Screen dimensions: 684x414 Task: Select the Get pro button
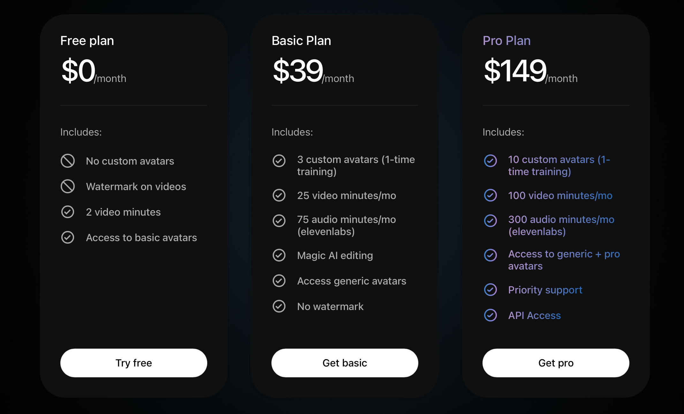tap(556, 363)
